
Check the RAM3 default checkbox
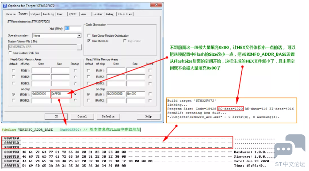click(x=88, y=83)
